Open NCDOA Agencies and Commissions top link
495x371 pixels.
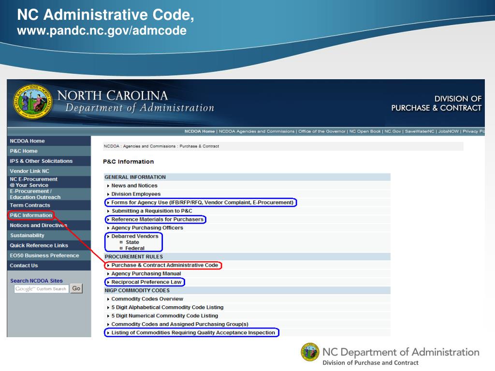coord(257,131)
